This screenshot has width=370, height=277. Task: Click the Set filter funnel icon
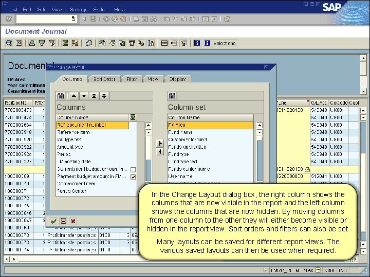tap(52, 43)
